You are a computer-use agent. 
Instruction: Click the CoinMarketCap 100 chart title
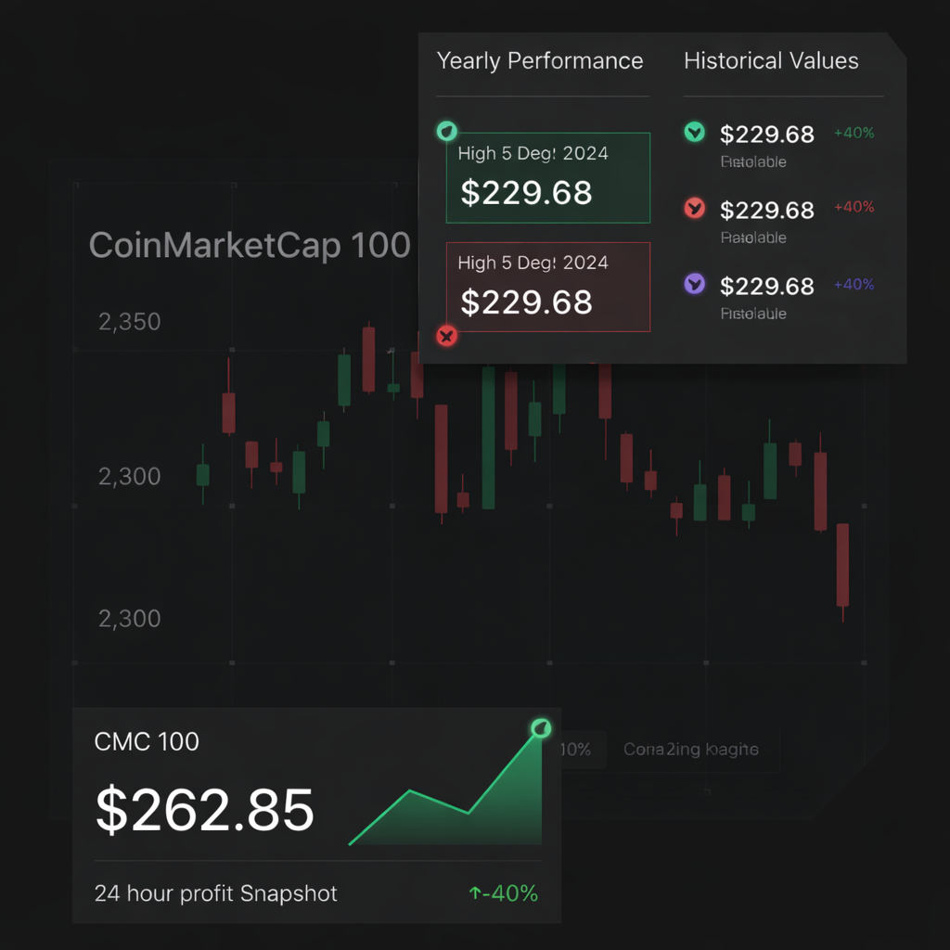pos(249,246)
